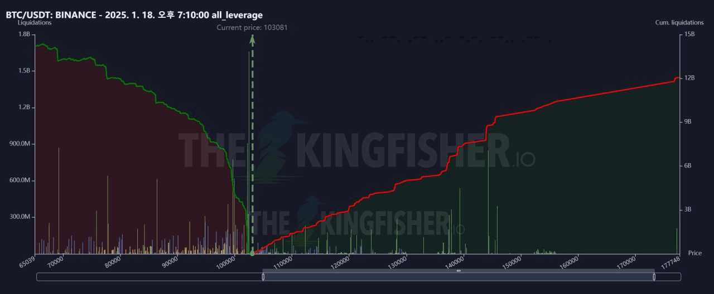Click the 1.8B tick on the left axis
The height and width of the screenshot is (294, 714).
(x=24, y=34)
